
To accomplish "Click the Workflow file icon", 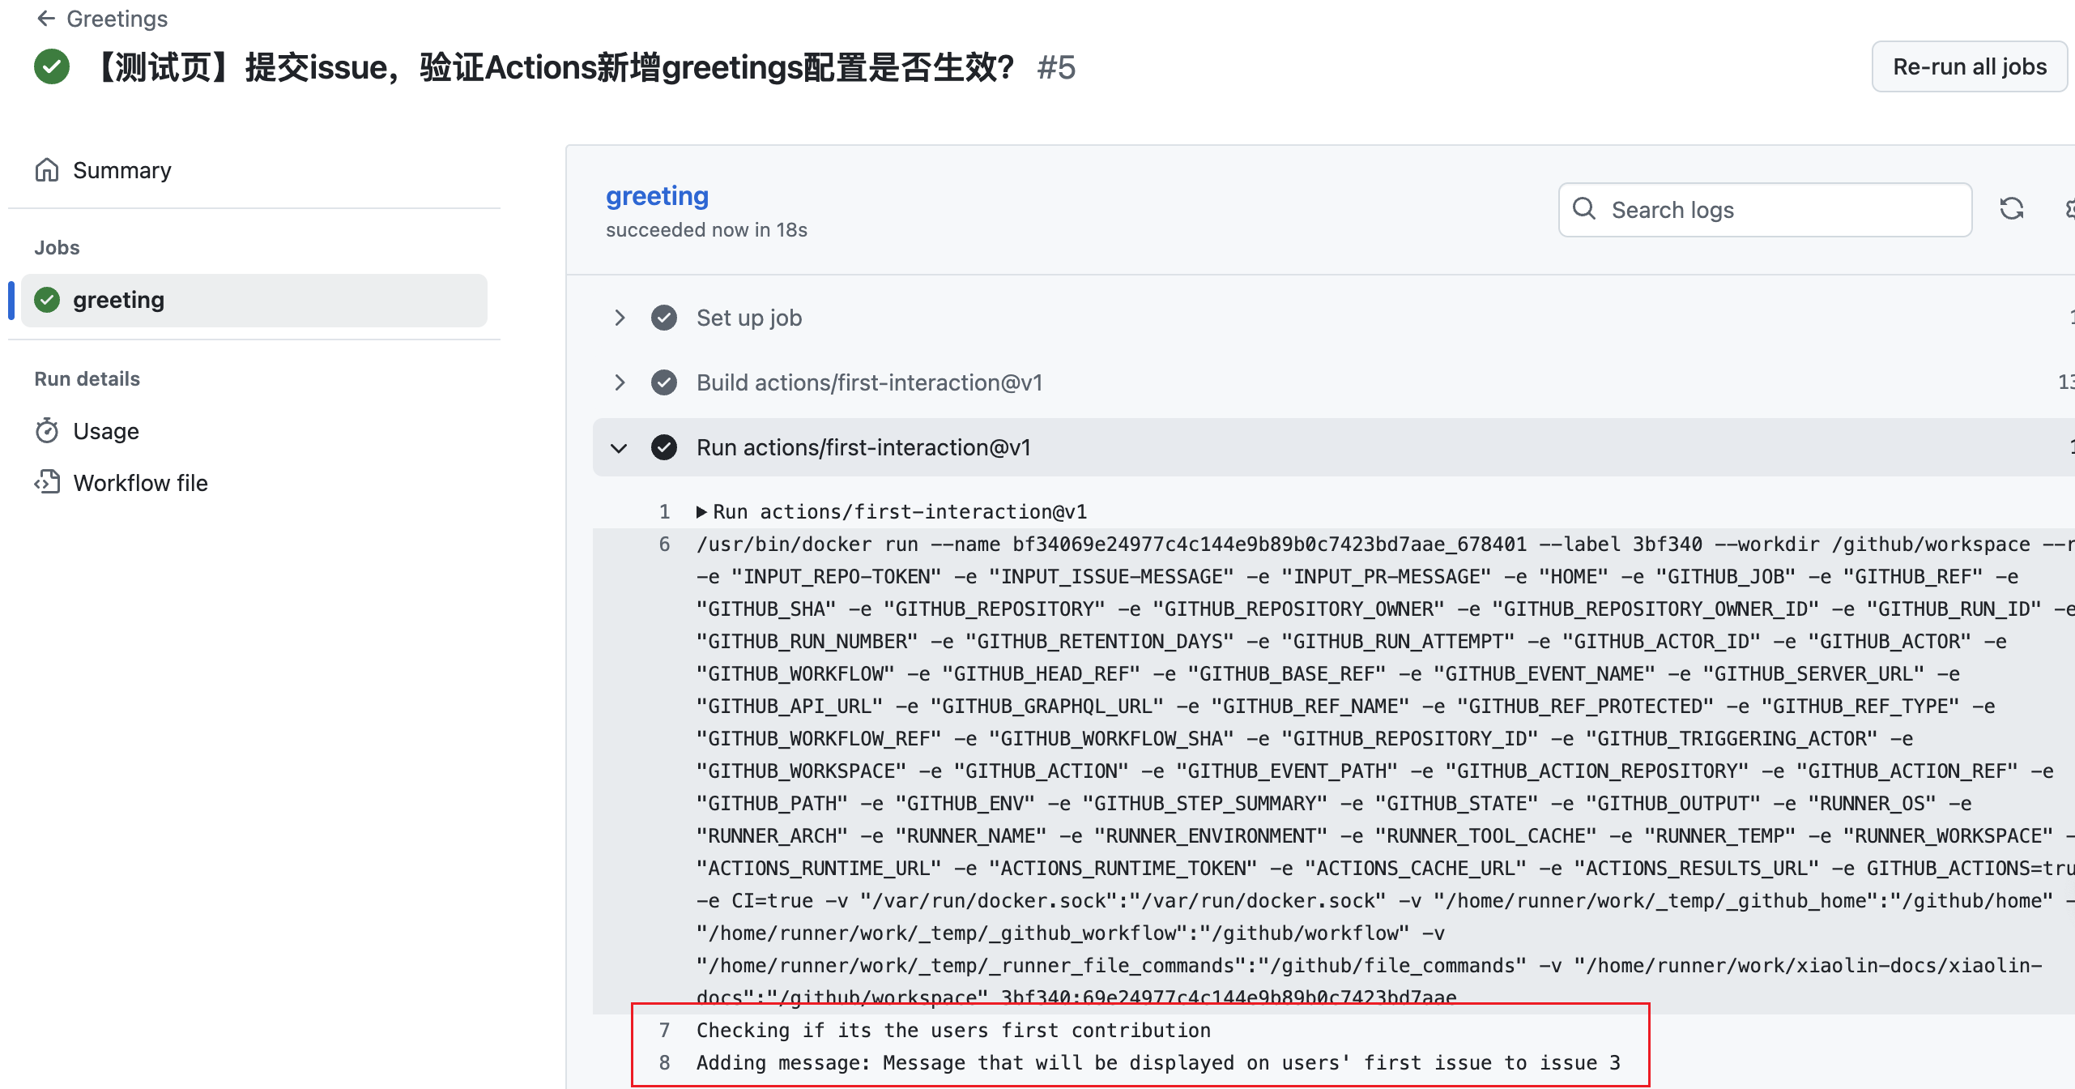I will 47,482.
